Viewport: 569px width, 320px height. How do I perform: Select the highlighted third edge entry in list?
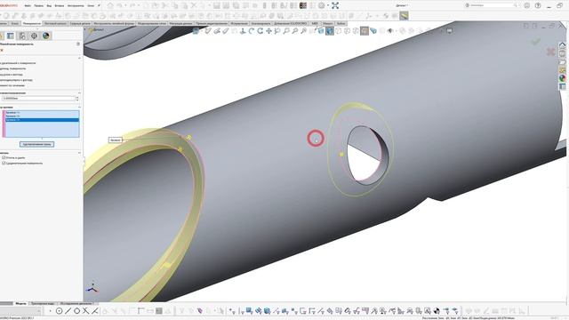coord(42,120)
